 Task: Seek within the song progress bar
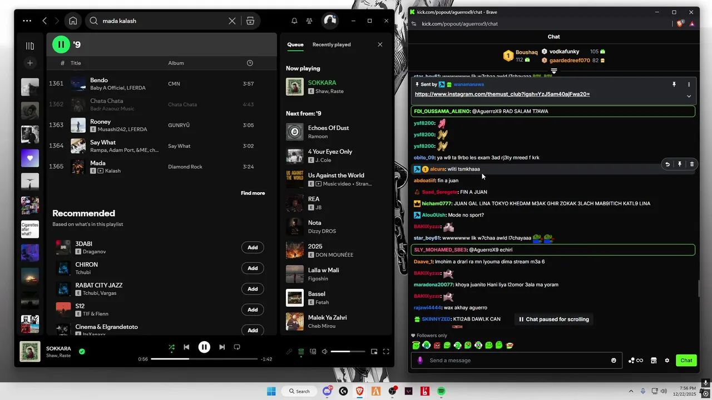coord(204,359)
